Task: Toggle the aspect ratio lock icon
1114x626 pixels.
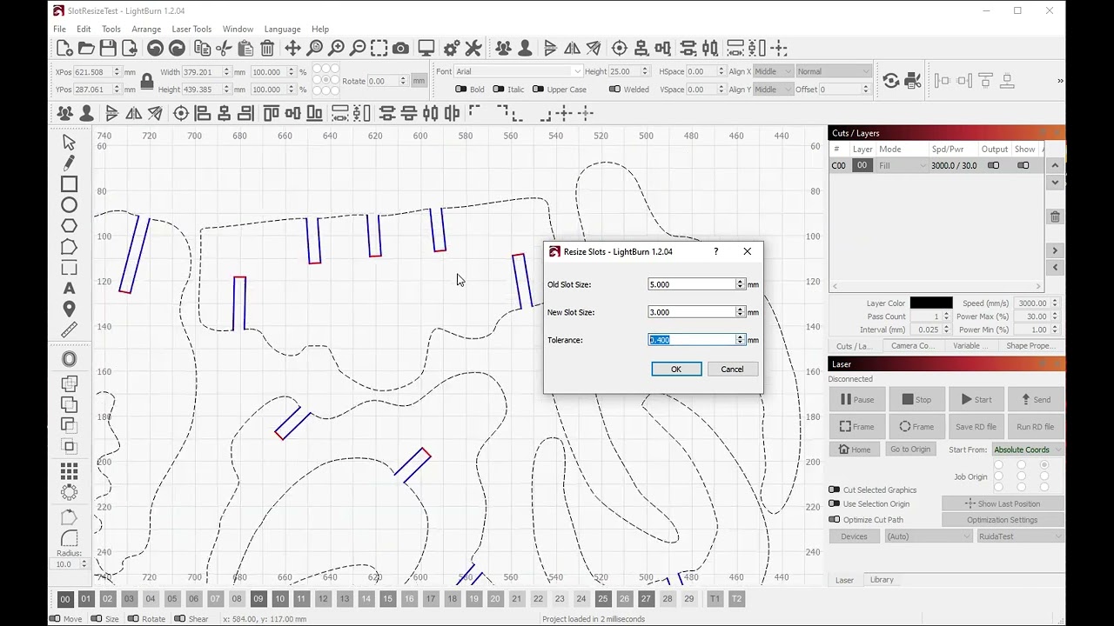Action: point(147,82)
